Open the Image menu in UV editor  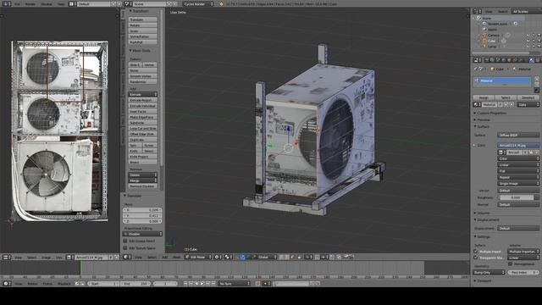47,258
